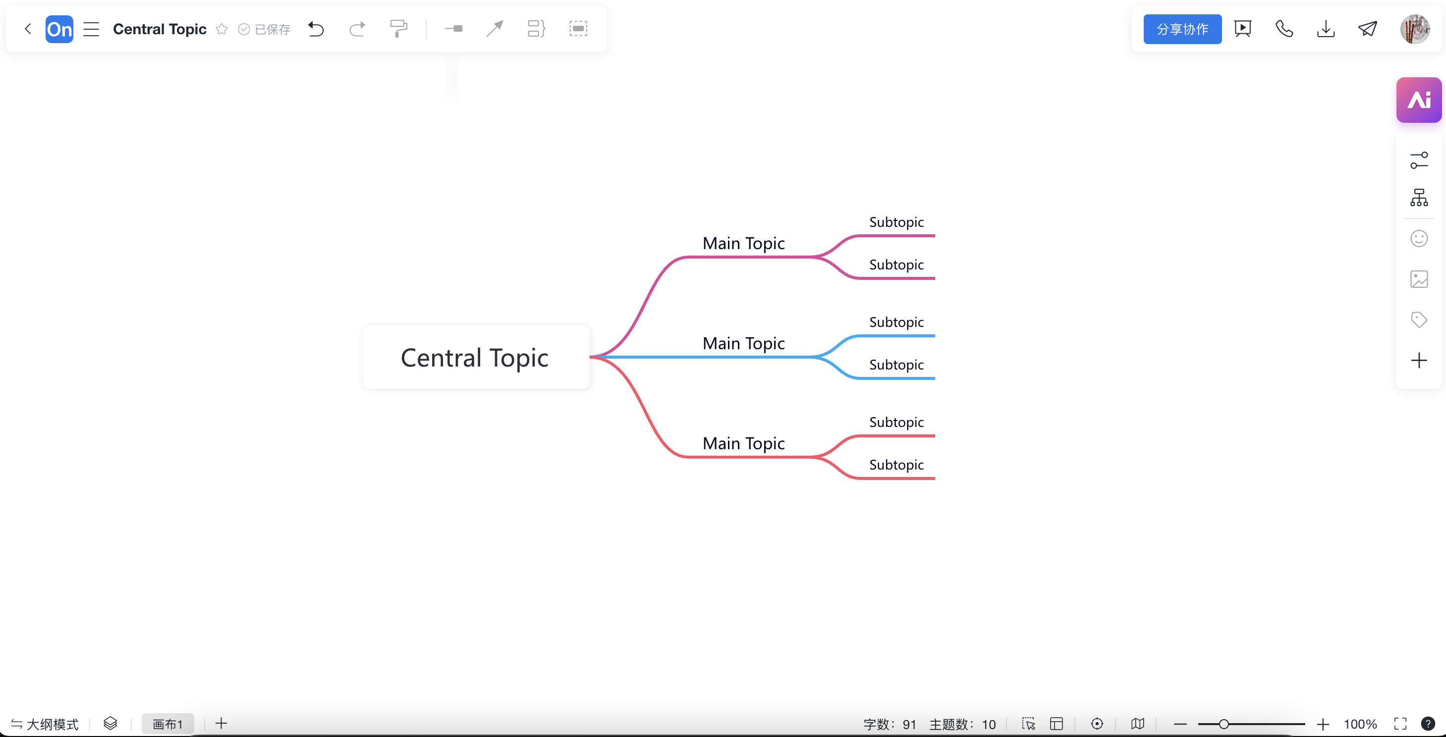Open the emoji icon picker

(x=1419, y=239)
